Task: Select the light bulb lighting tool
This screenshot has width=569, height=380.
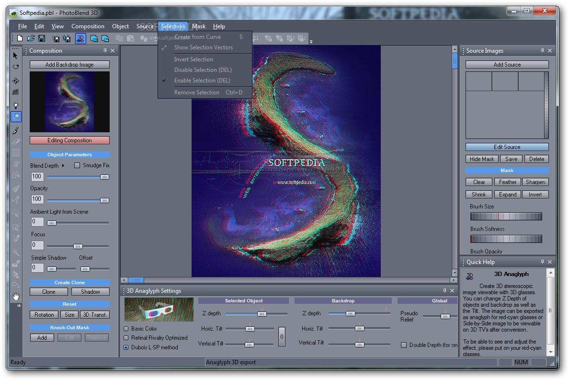Action: pyautogui.click(x=16, y=105)
